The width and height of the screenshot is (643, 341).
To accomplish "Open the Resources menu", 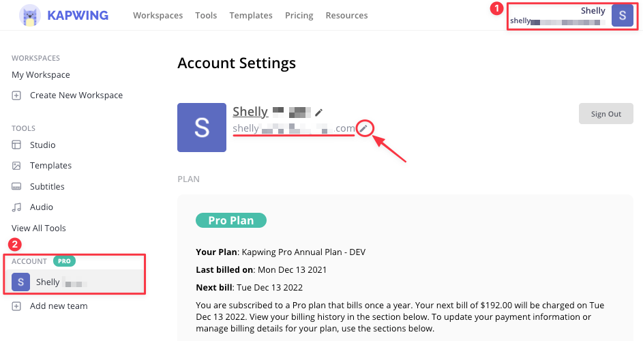I will coord(346,16).
